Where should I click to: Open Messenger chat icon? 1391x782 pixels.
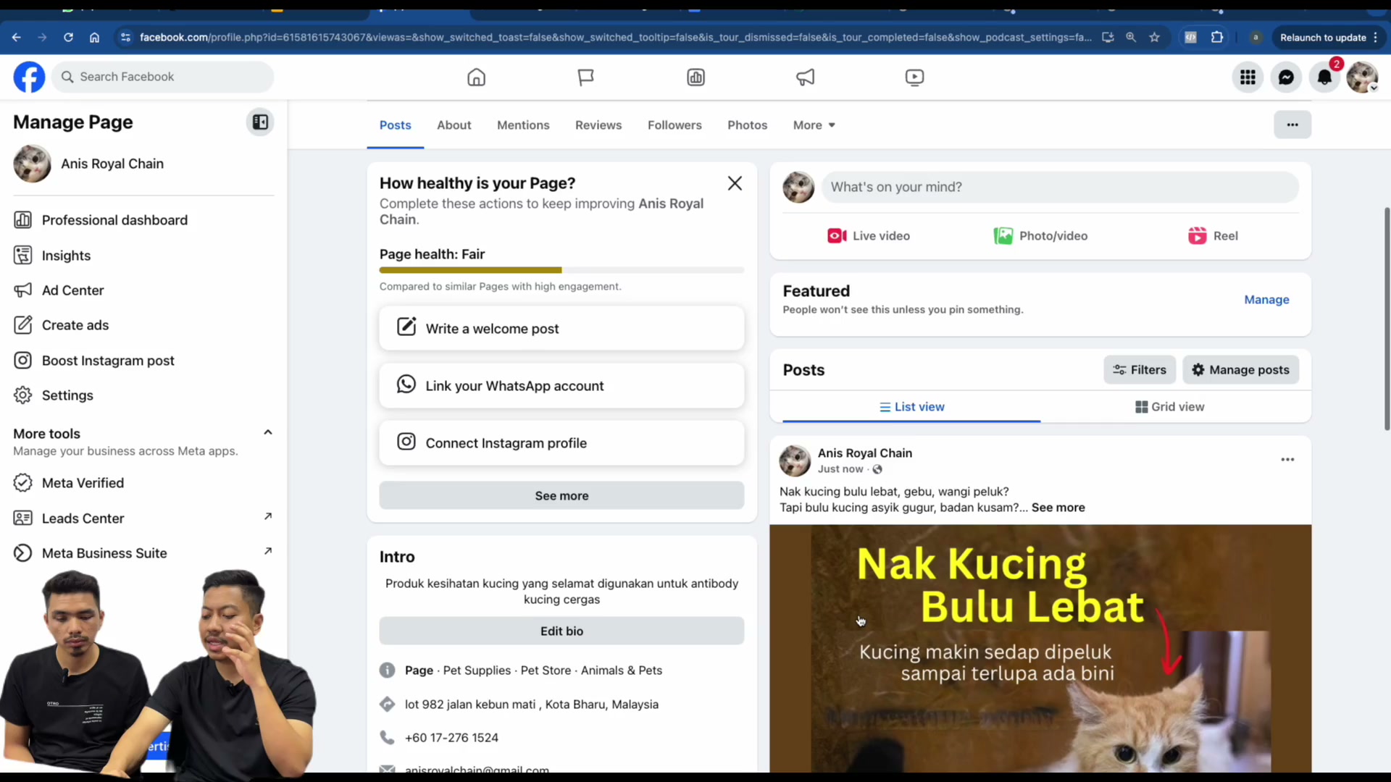coord(1286,77)
